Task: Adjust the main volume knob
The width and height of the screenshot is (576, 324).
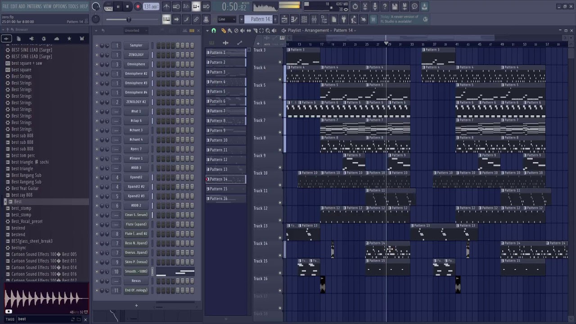Action: [96, 6]
